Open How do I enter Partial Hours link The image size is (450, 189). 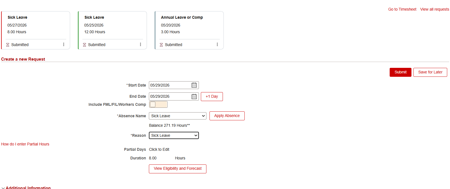click(25, 144)
